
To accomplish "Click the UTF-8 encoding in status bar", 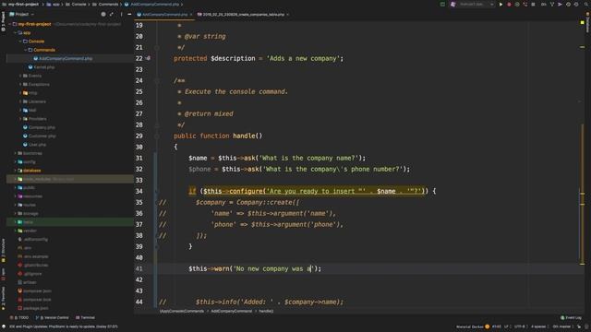I will point(519,326).
